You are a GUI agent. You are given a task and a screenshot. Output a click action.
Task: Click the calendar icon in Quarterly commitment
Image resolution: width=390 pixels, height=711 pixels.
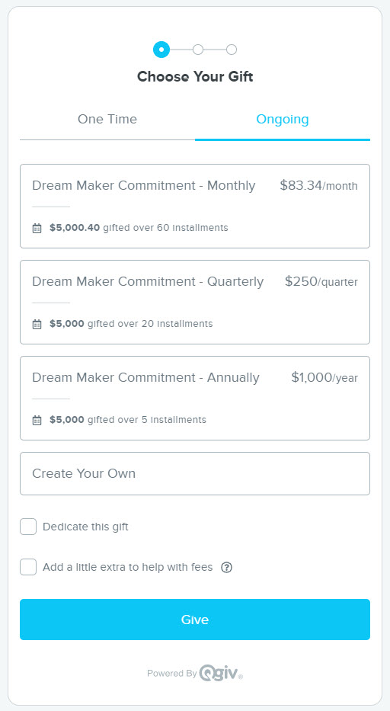point(37,324)
